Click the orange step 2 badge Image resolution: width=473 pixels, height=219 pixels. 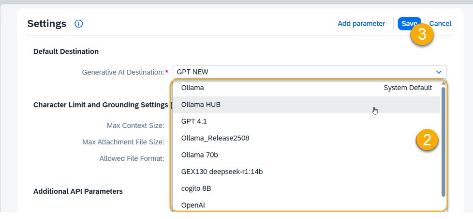pyautogui.click(x=427, y=140)
